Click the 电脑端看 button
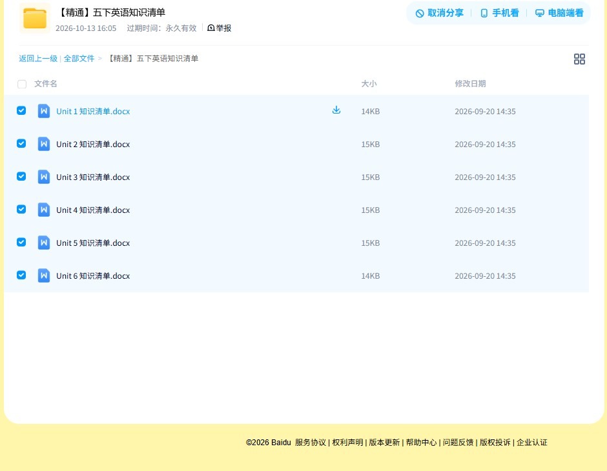The width and height of the screenshot is (607, 471). coord(559,13)
